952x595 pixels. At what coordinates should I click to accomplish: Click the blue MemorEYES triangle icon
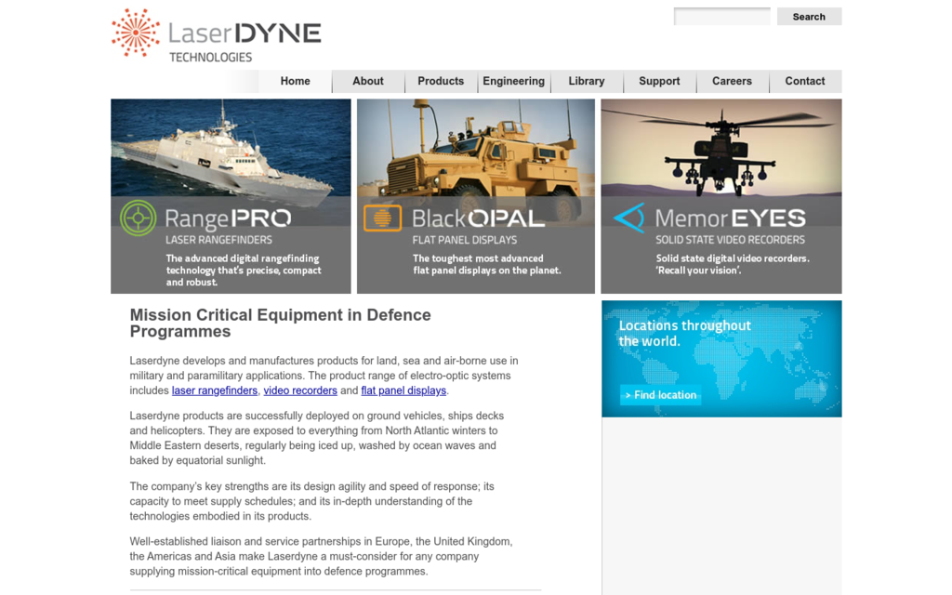pos(629,218)
